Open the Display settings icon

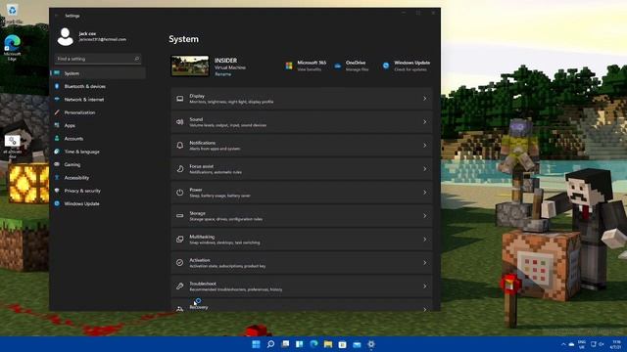[x=180, y=99]
